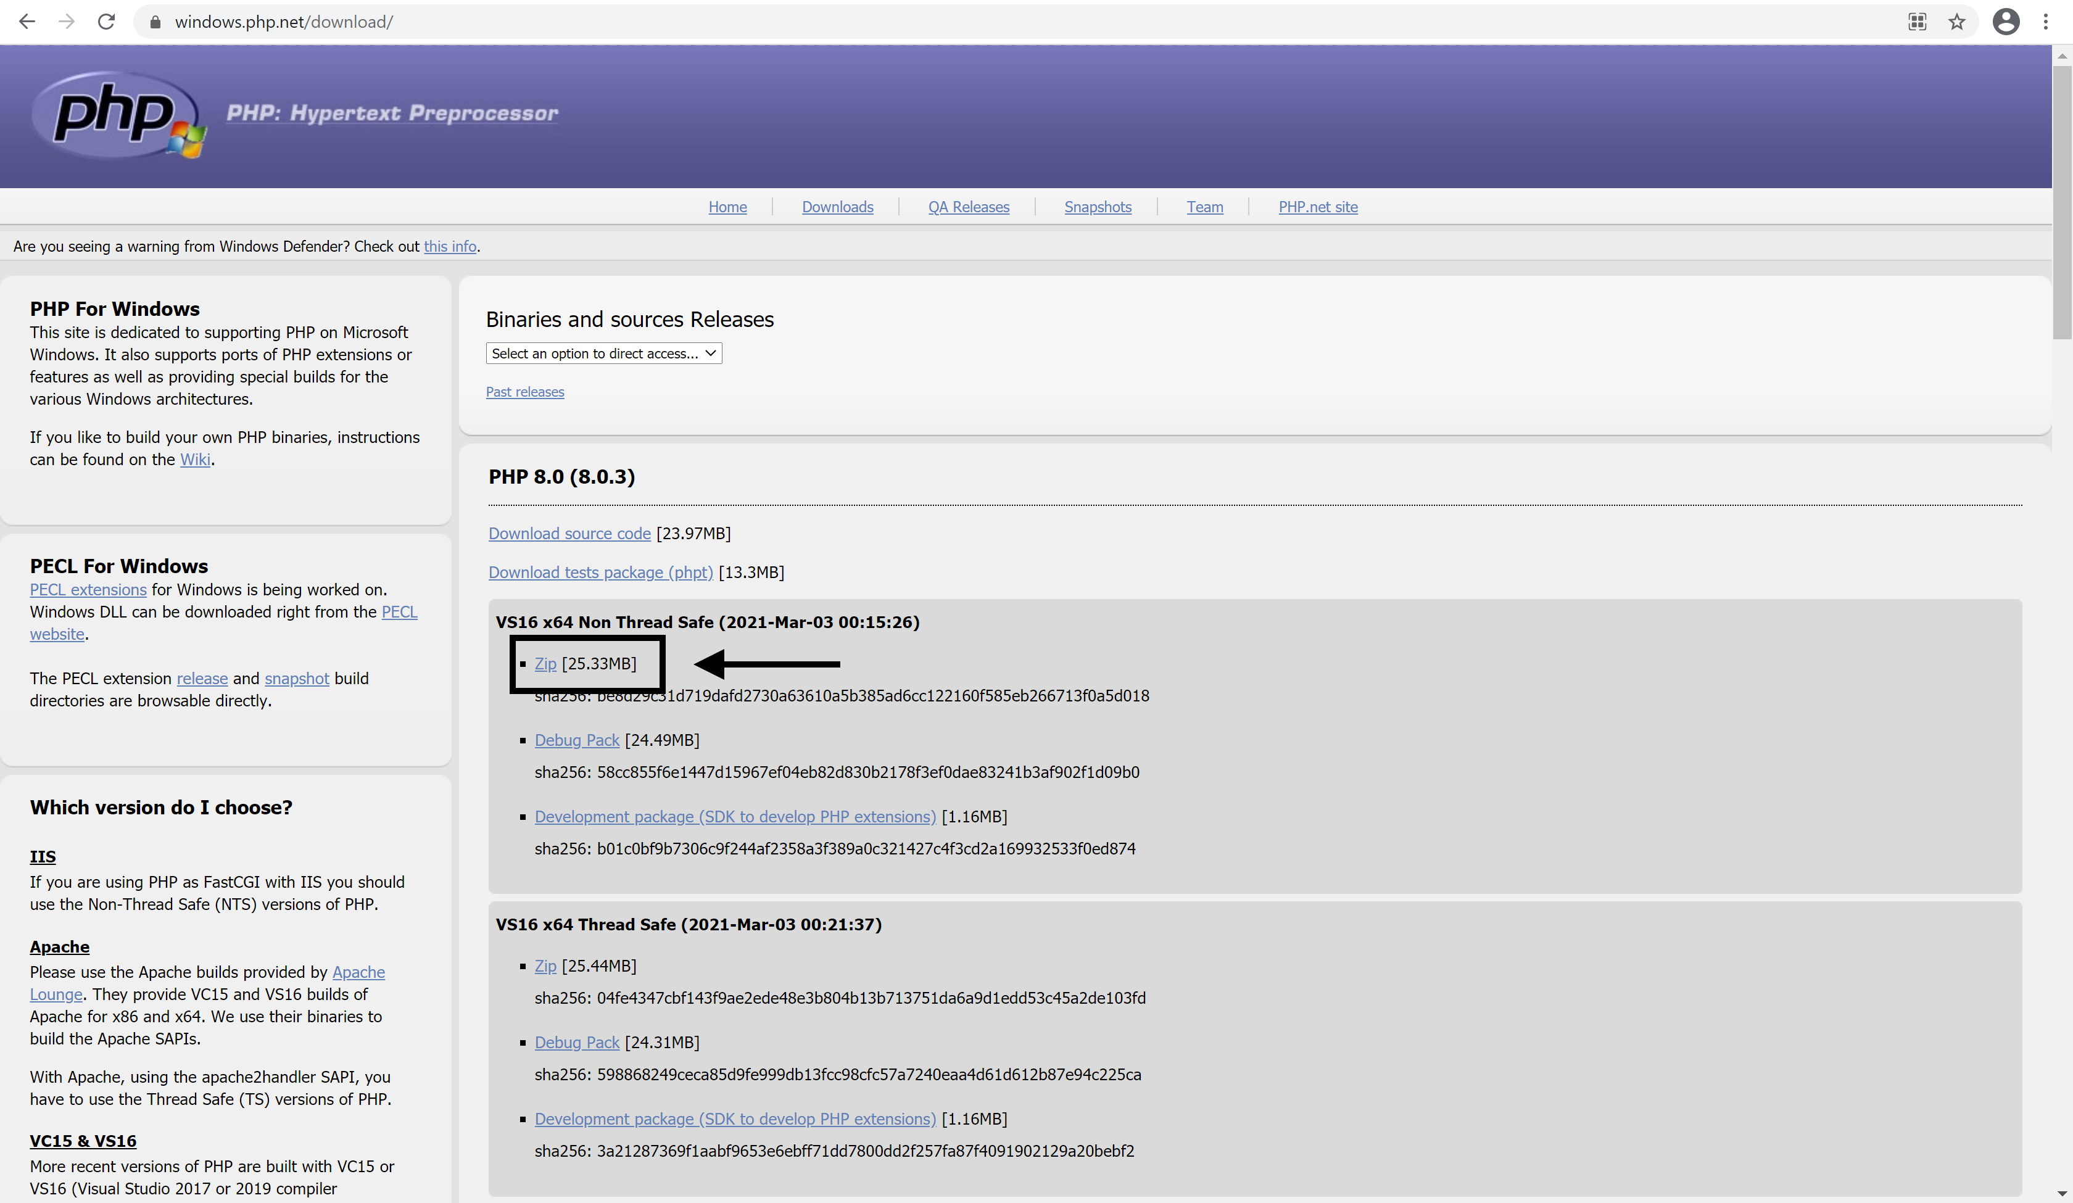
Task: Click Download tests package (phpt) link
Action: (600, 572)
